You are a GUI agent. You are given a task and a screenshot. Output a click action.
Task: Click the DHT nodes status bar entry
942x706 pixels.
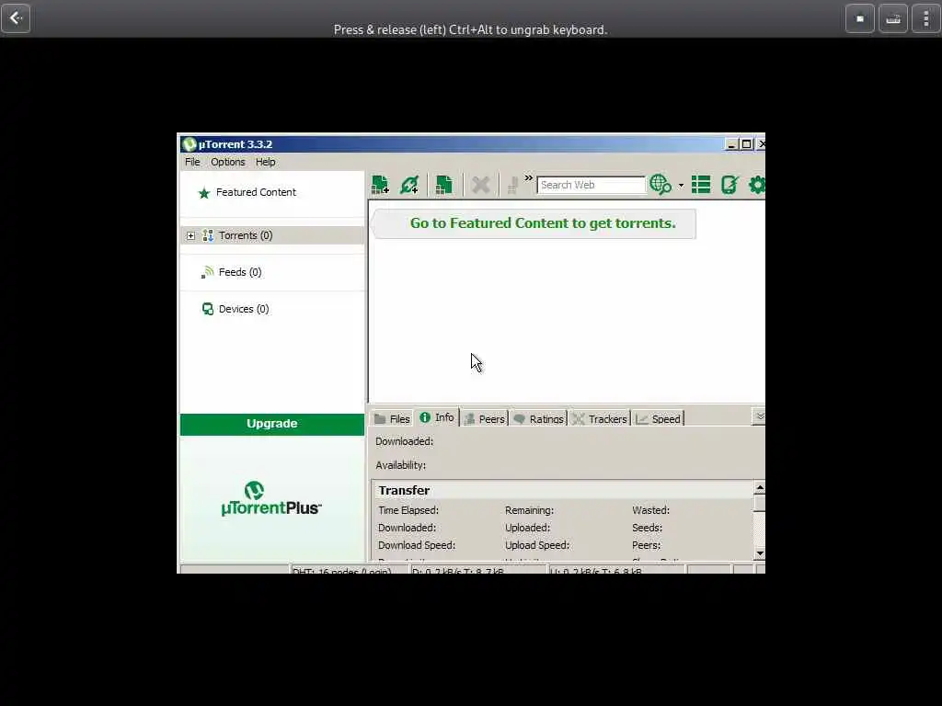[350, 570]
